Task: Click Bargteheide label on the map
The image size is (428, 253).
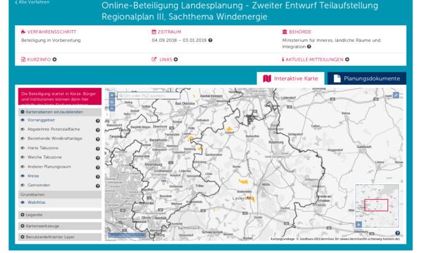Action: (x=158, y=140)
